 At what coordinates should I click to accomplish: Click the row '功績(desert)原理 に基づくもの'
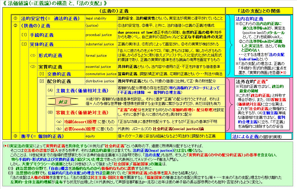89,122
